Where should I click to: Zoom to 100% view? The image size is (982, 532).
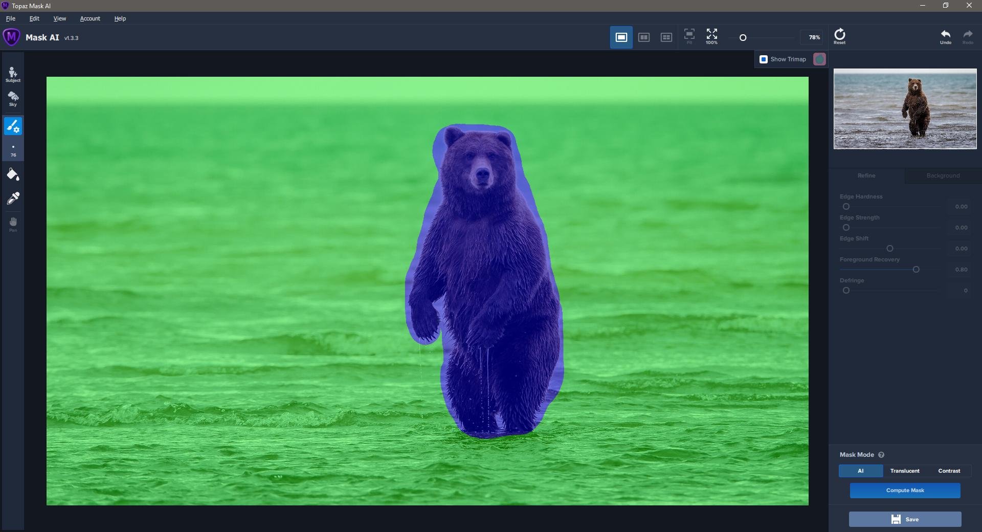tap(711, 36)
